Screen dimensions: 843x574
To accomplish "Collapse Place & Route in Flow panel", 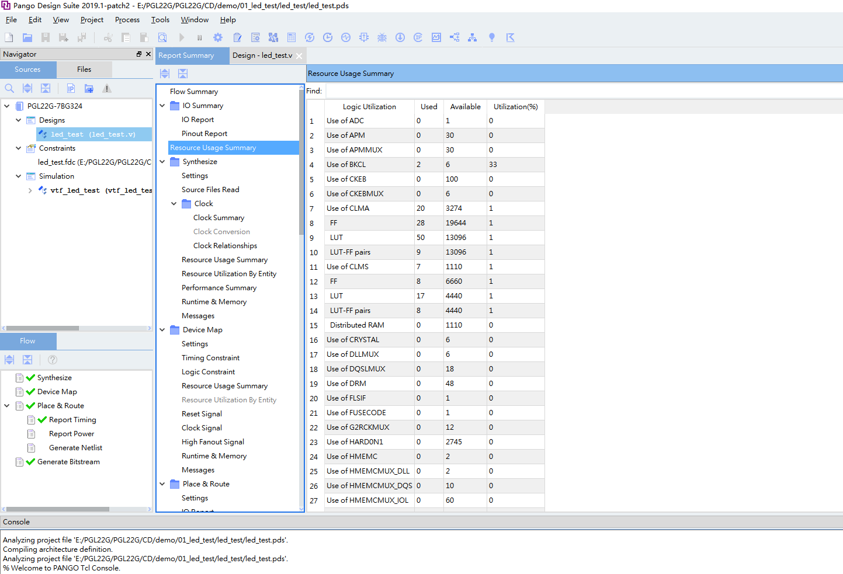I will [x=7, y=406].
